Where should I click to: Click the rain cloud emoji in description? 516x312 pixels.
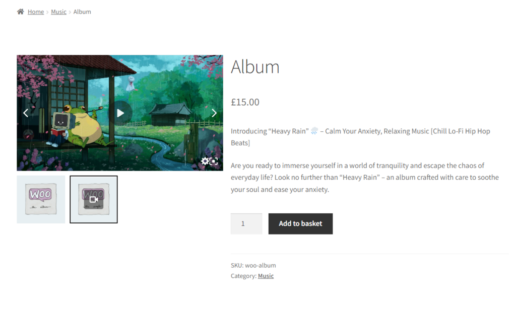pyautogui.click(x=314, y=131)
